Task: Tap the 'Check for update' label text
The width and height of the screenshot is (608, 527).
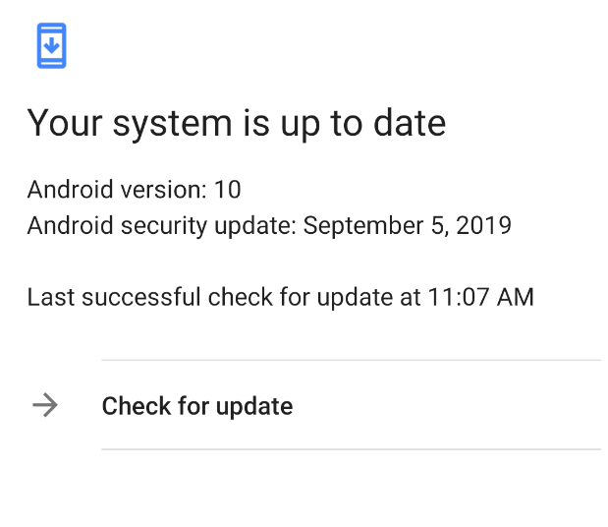Action: coord(197,406)
